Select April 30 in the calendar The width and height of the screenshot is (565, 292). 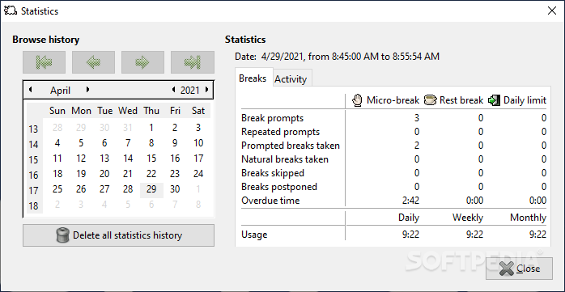(175, 189)
